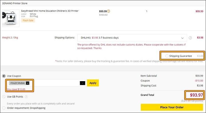
Task: Select the Use GB Points radio button
Action: point(4,97)
